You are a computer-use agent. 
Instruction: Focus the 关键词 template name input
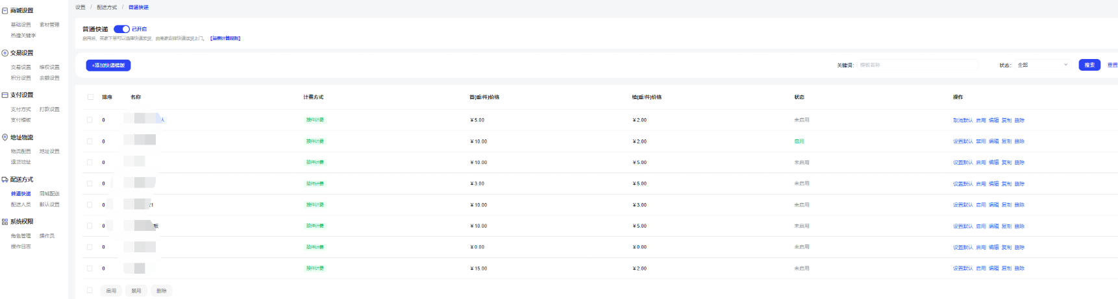tap(917, 65)
